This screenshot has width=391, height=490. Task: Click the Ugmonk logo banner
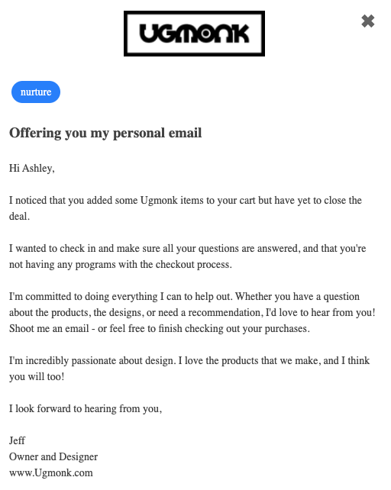pyautogui.click(x=194, y=34)
